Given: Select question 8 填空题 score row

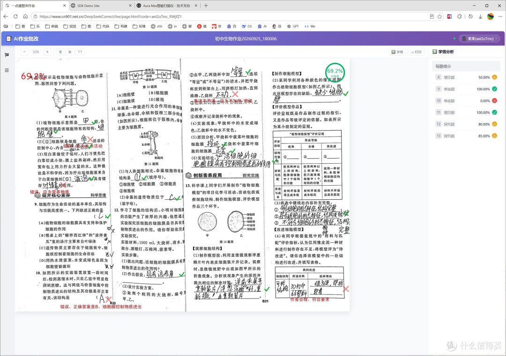Looking at the screenshot, I should pos(466,77).
